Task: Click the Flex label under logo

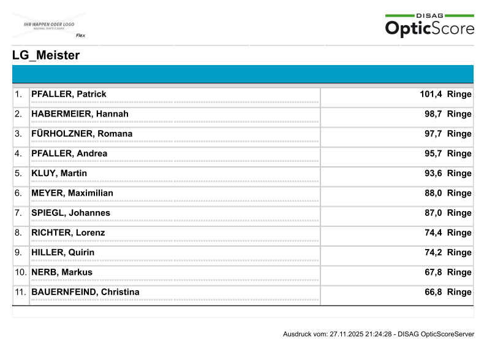Action: point(80,36)
